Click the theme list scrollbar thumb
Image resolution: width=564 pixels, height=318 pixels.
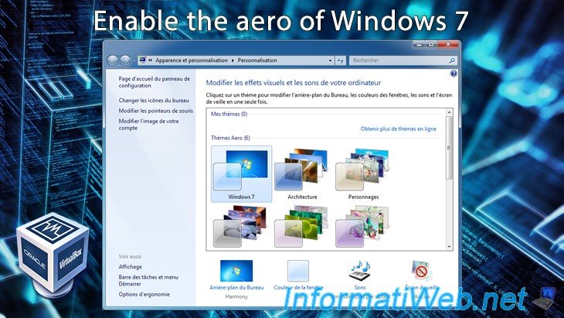point(449,148)
